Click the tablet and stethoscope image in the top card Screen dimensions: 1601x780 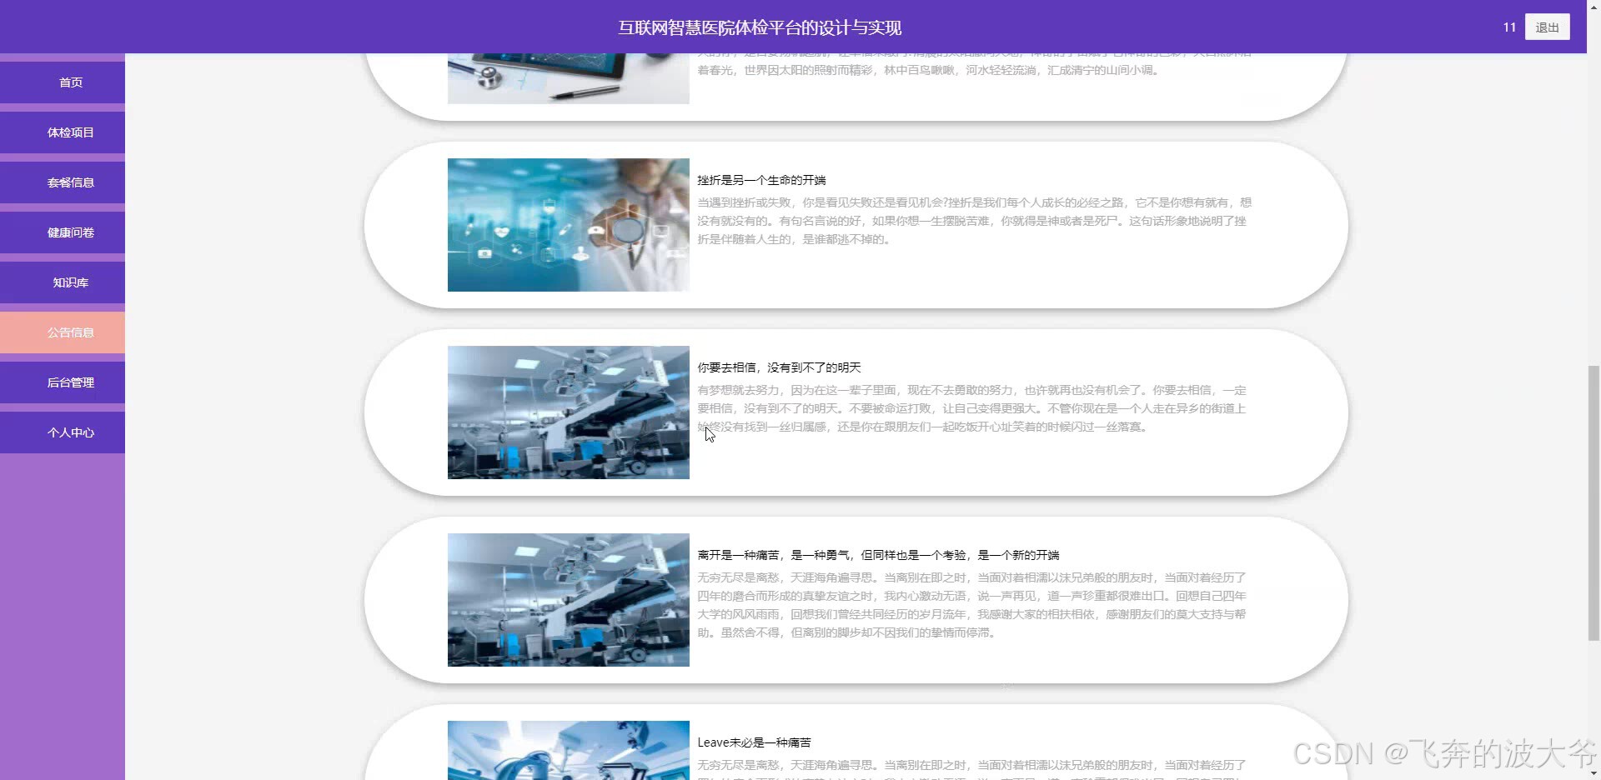point(569,78)
